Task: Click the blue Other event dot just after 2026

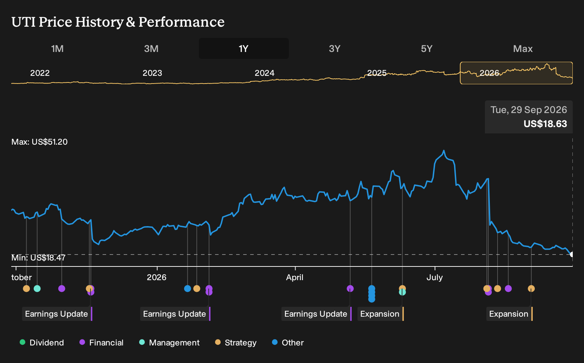Action: tap(188, 289)
